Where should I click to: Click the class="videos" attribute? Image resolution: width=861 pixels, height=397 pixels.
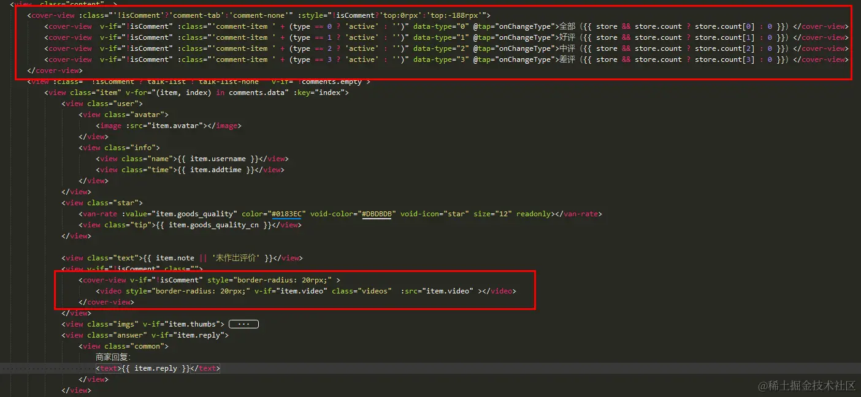pyautogui.click(x=362, y=291)
